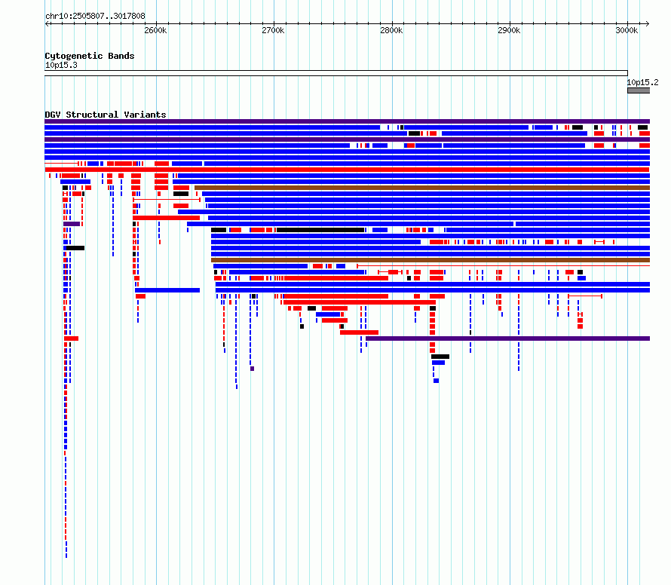Image resolution: width=671 pixels, height=585 pixels.
Task: Click the short purple variant bar at far left
Action: point(72,224)
